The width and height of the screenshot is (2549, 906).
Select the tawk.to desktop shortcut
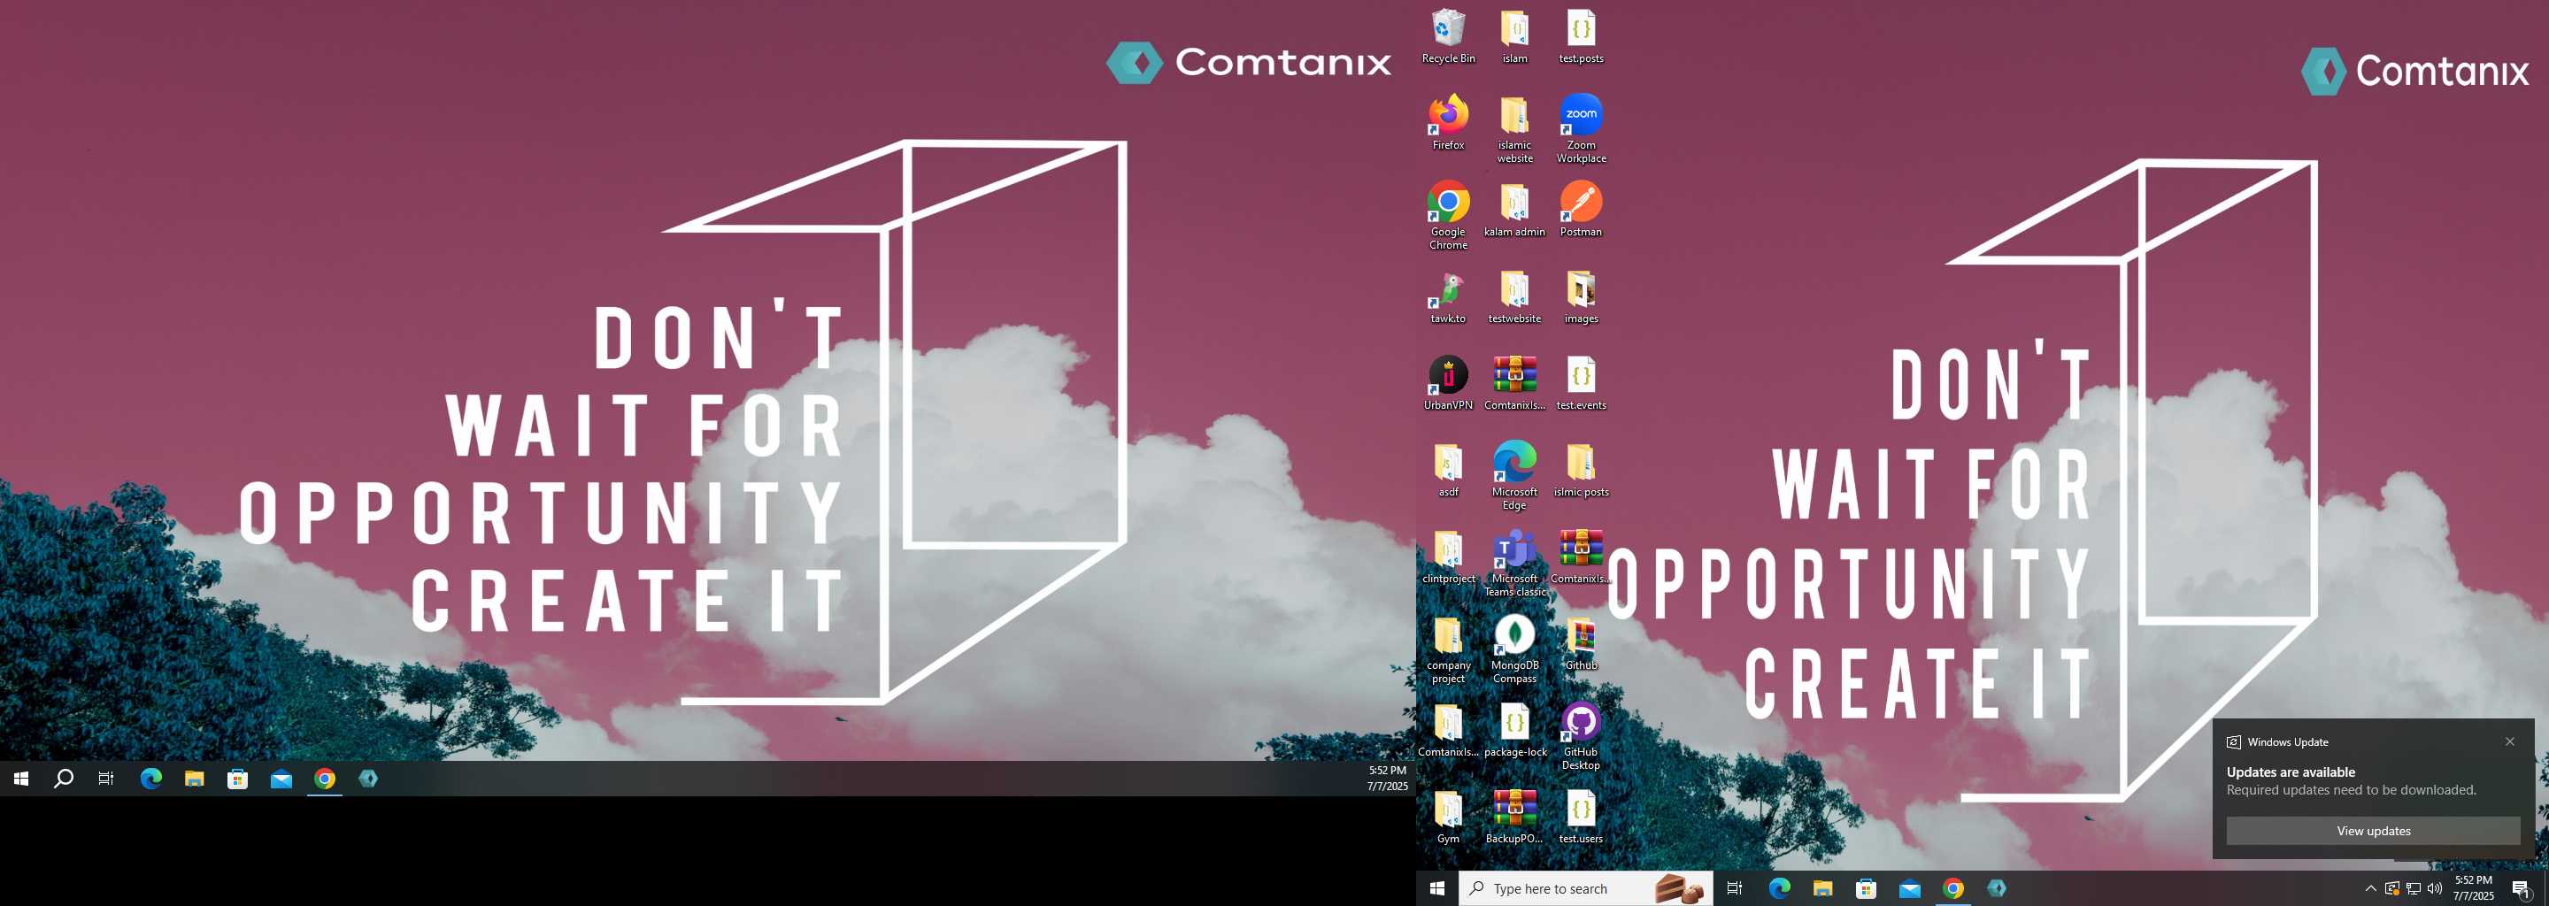tap(1448, 296)
